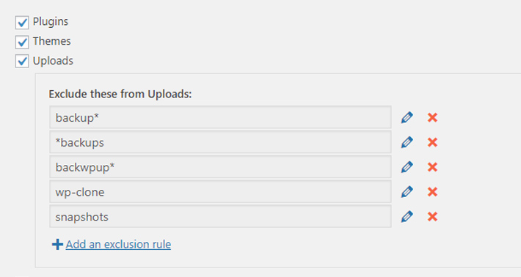The image size is (521, 277).
Task: Click the plus icon to add rule
Action: tap(57, 245)
